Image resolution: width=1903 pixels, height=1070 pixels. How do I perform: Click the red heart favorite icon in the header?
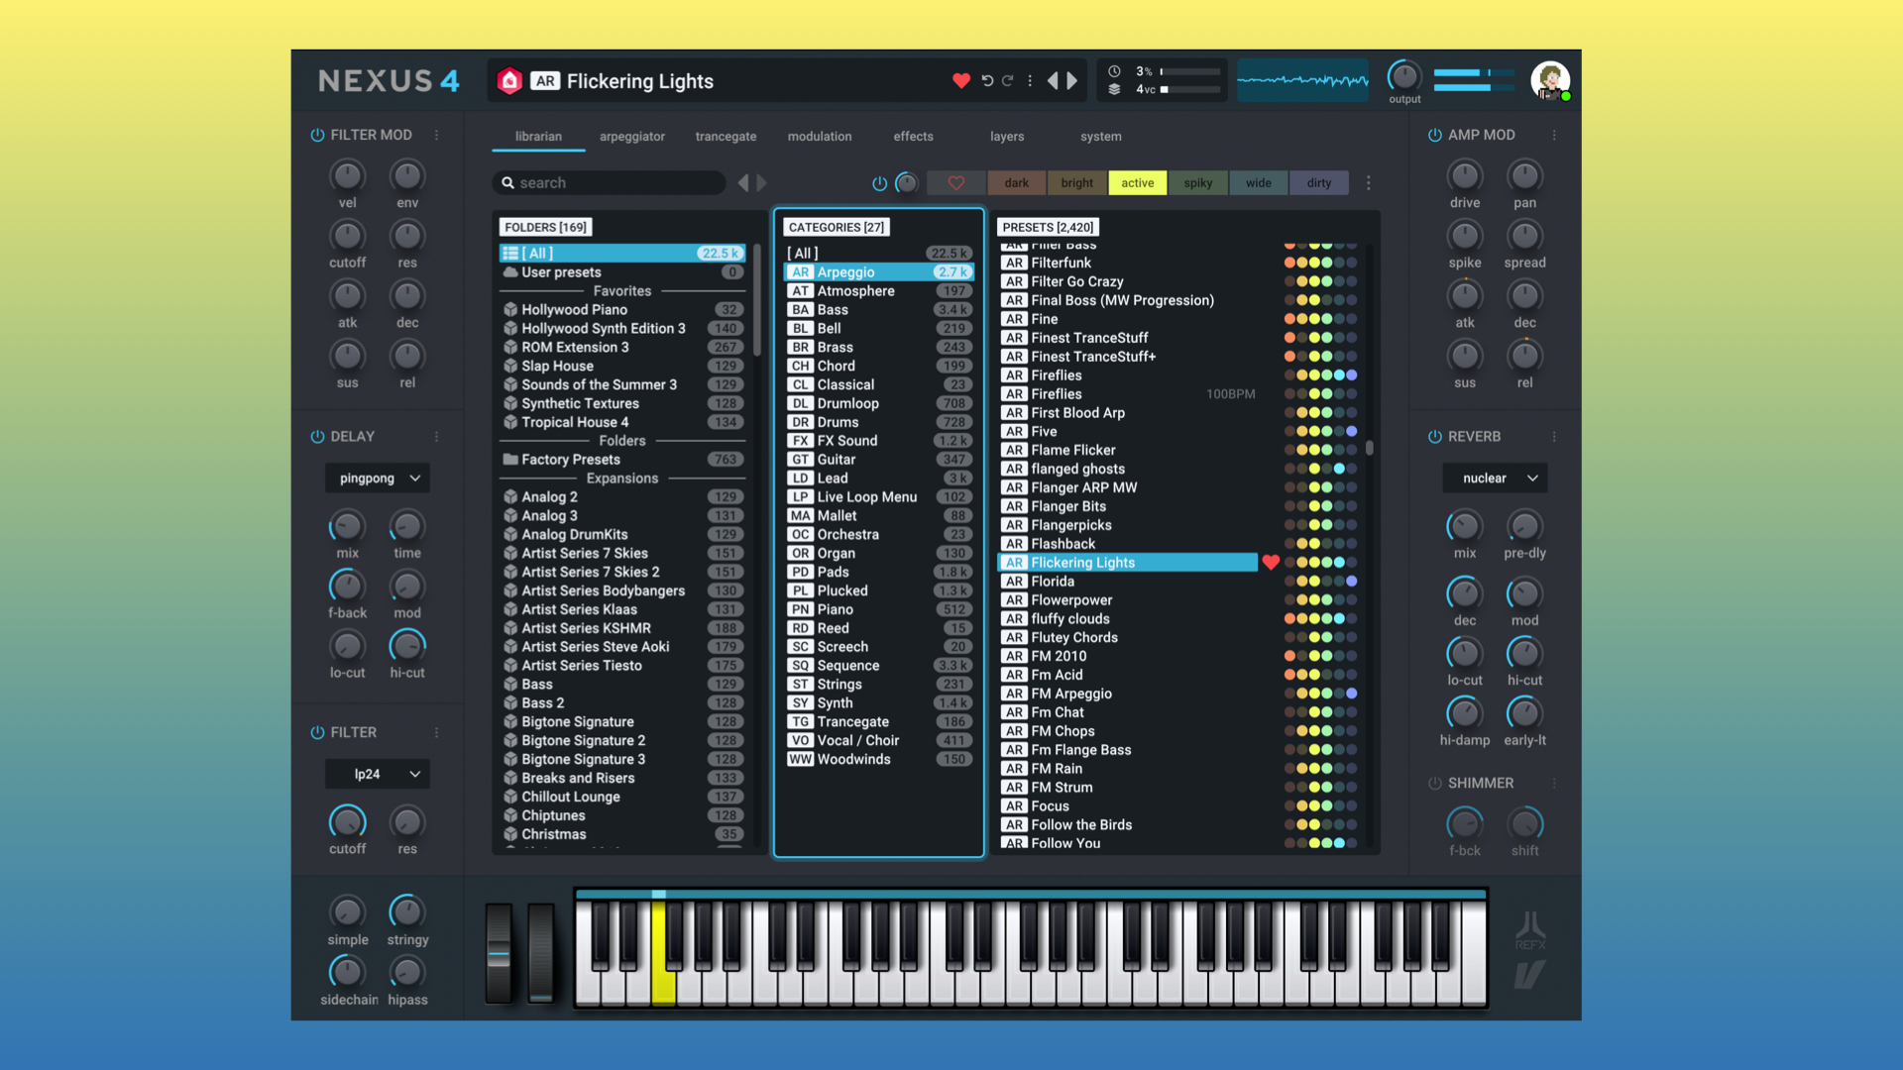(x=960, y=81)
